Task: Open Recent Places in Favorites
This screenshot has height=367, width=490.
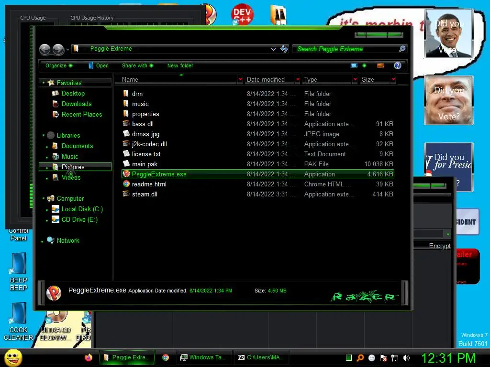Action: [81, 114]
